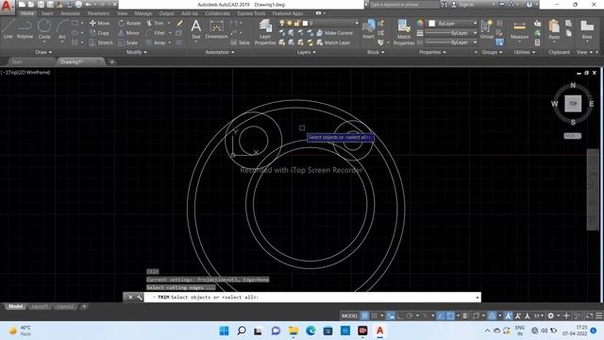
Task: Open the Manage ribbon tab
Action: tap(143, 13)
